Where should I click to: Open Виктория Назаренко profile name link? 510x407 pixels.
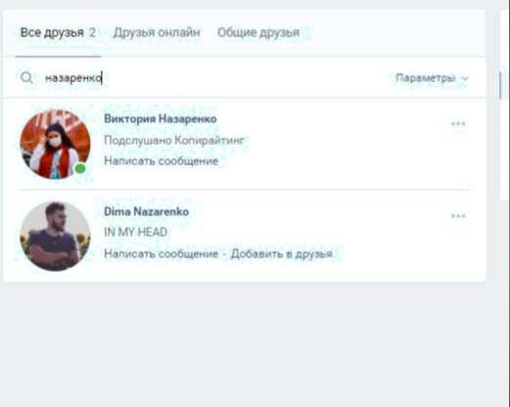(161, 118)
